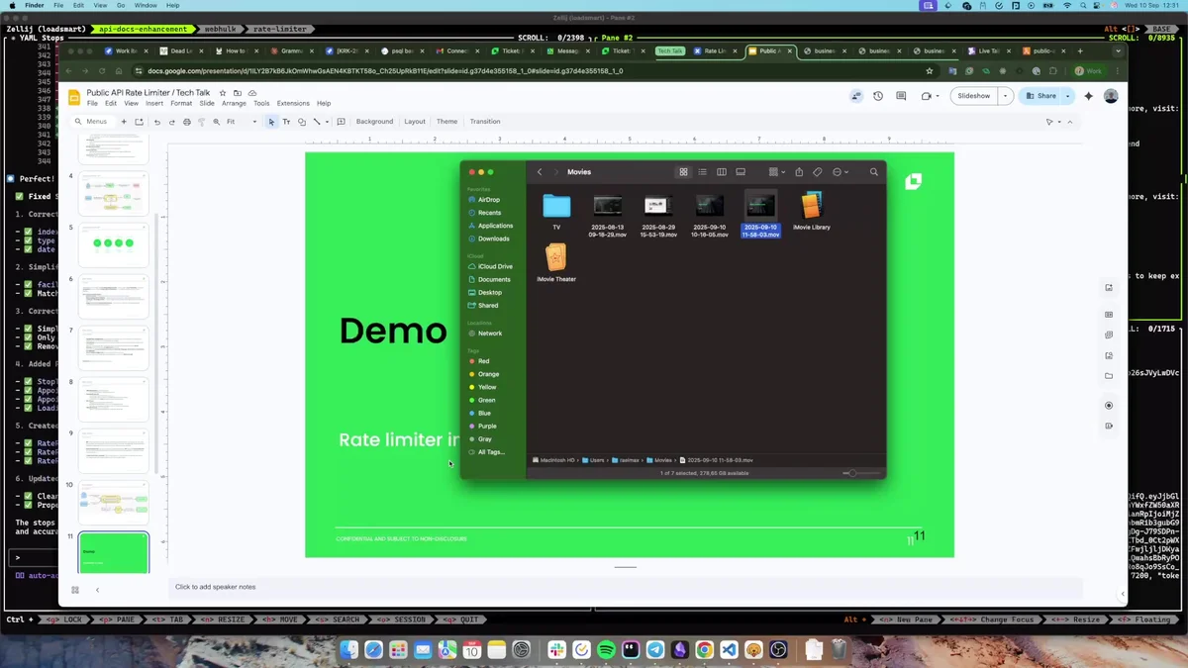This screenshot has height=668, width=1188.
Task: Open the Arrange menu
Action: pos(234,103)
